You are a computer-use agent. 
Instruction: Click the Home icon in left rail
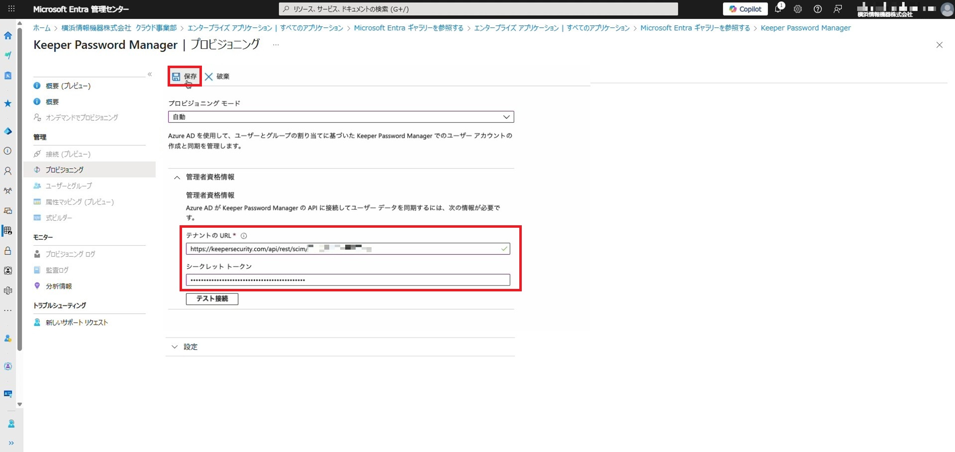point(8,36)
